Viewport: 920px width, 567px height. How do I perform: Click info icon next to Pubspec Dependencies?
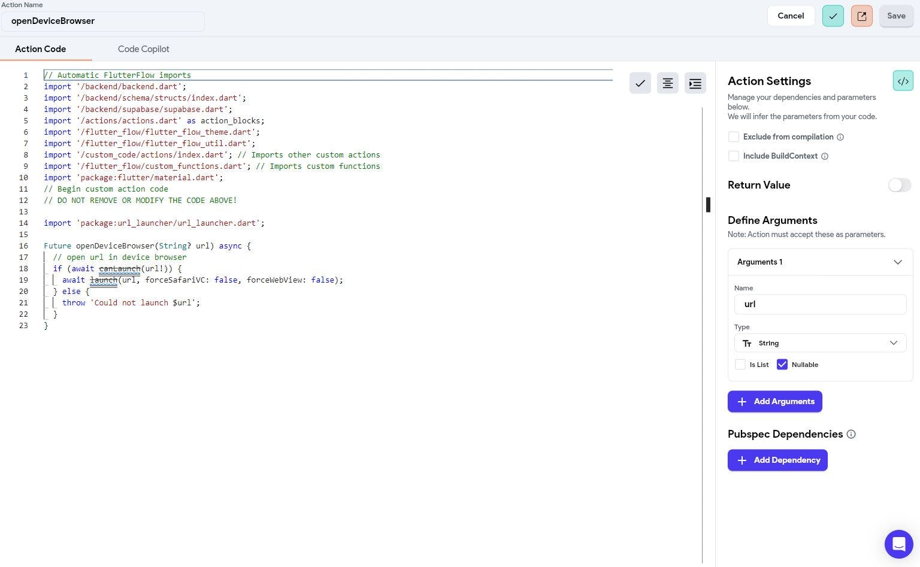851,434
